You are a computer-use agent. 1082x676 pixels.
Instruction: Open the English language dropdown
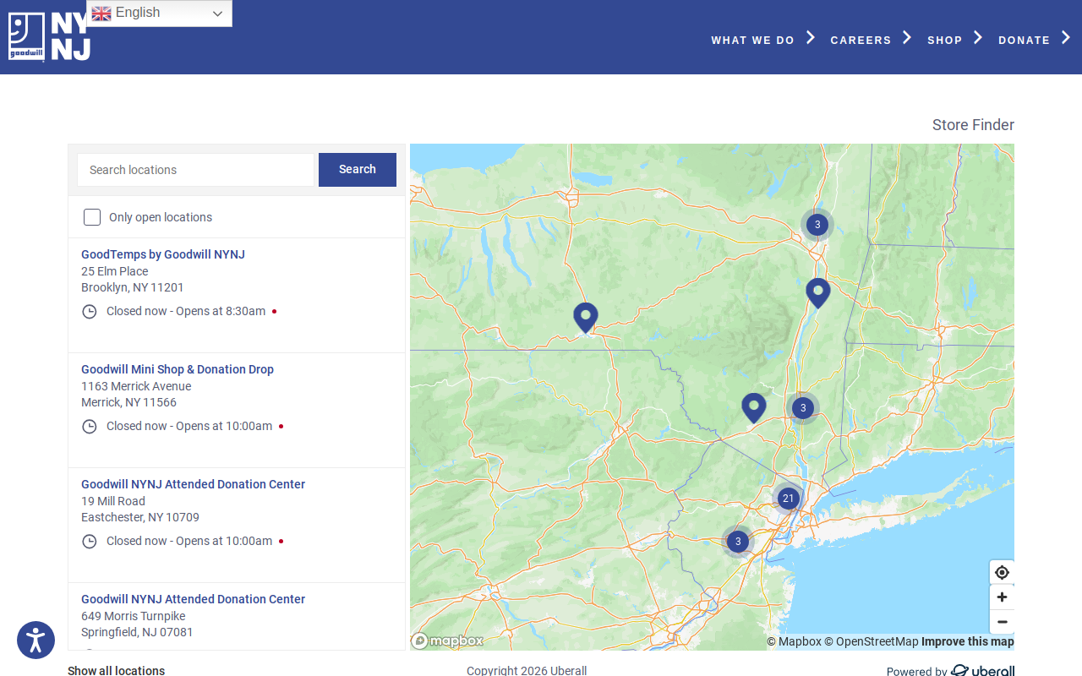[x=159, y=13]
